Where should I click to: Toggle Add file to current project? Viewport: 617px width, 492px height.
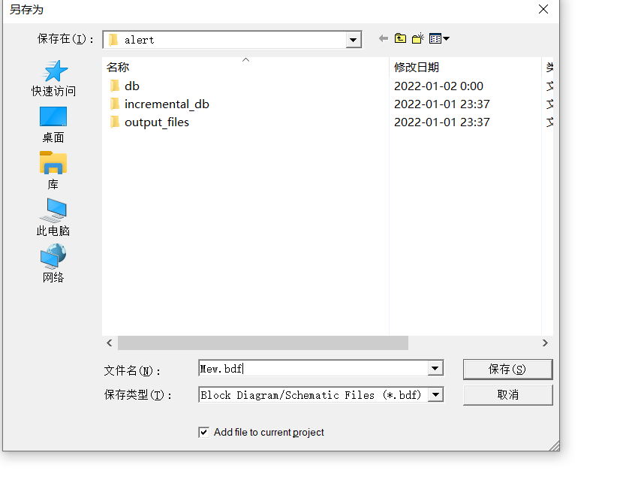[204, 432]
